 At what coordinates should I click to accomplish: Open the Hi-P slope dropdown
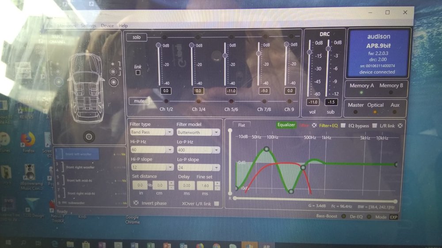tap(152, 167)
